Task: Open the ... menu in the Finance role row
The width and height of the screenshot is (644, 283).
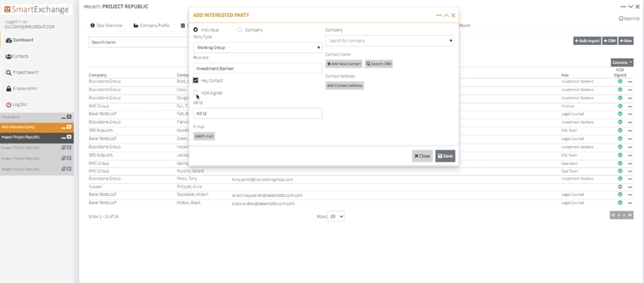Action: point(630,107)
